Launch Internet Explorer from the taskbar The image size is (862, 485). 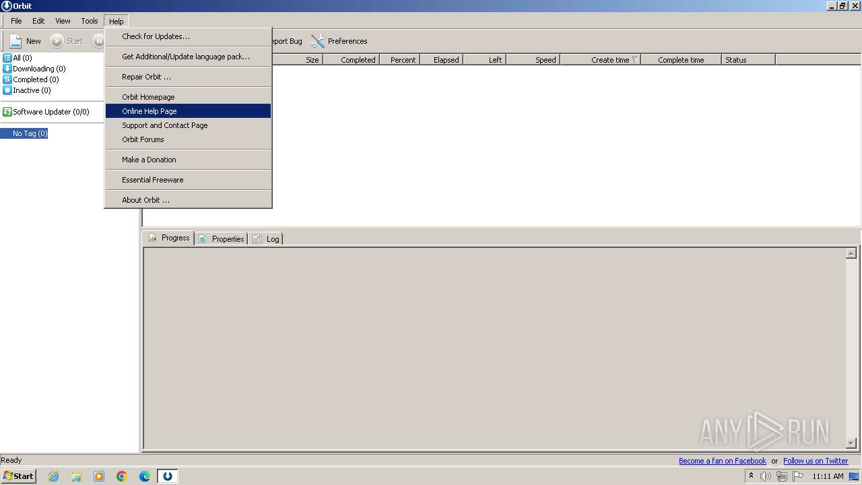[x=54, y=476]
